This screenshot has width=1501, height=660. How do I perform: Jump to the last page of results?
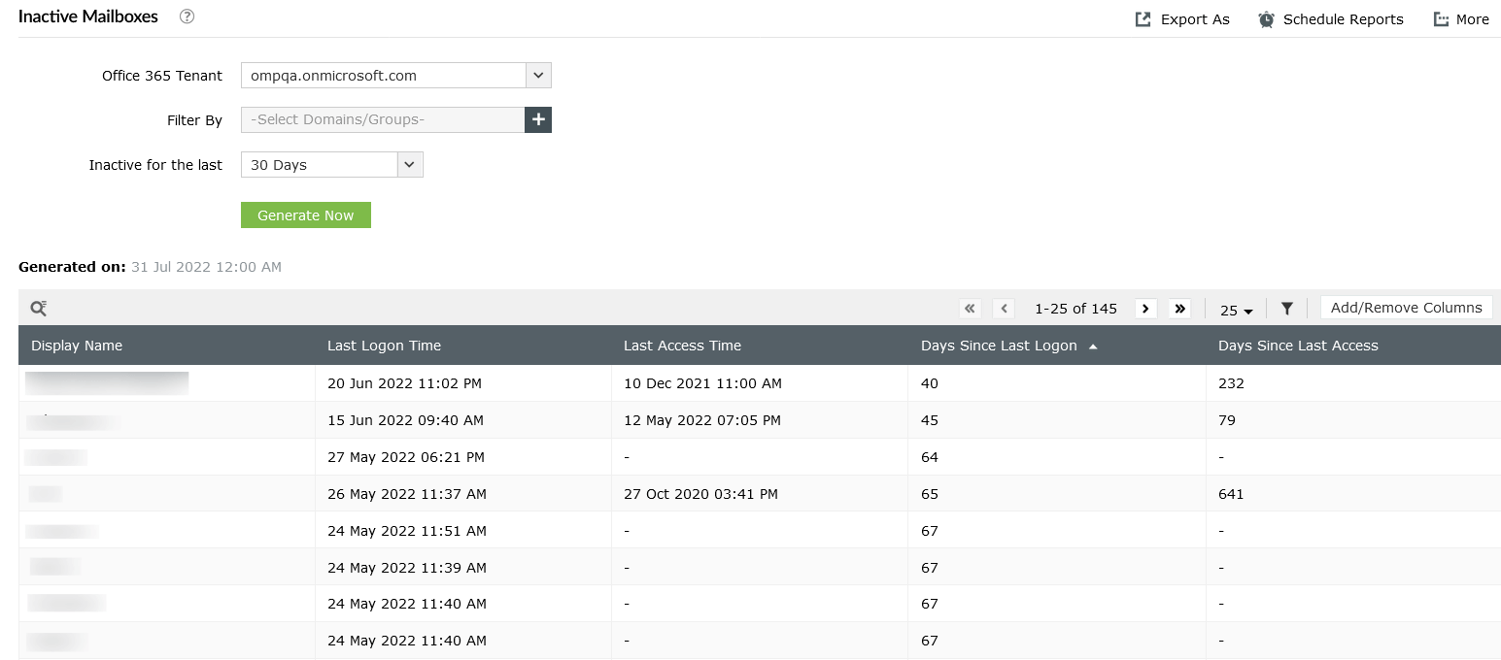click(x=1180, y=309)
